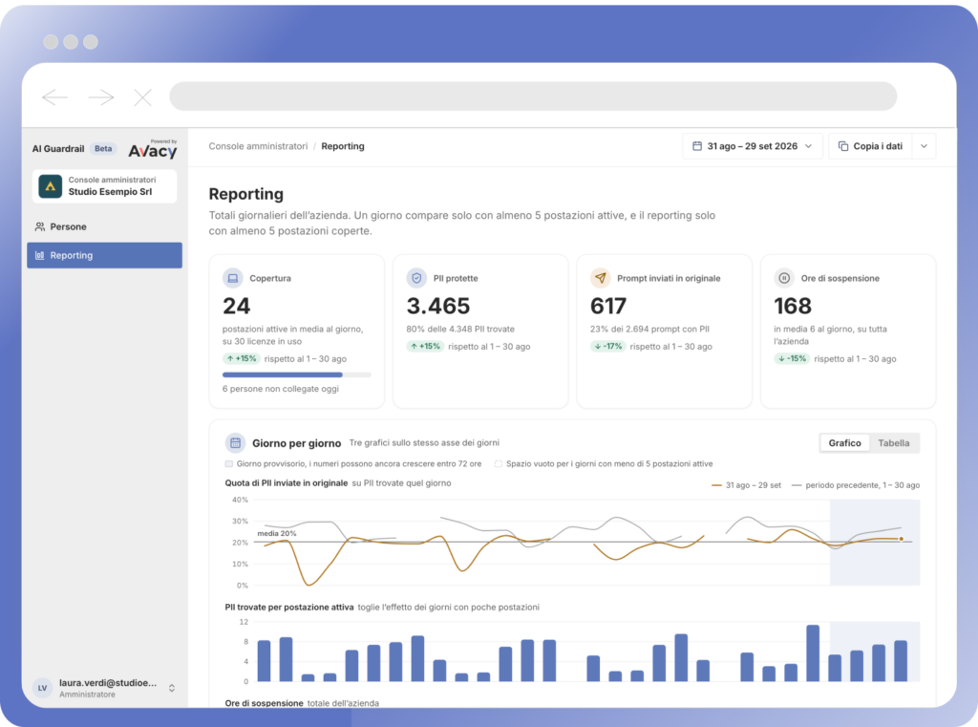Click the Giorno per giorno calendar icon
This screenshot has width=978, height=727.
pos(235,443)
